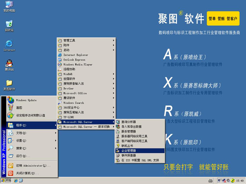Click the 联机丛书 help book icon

pyautogui.click(x=118, y=146)
